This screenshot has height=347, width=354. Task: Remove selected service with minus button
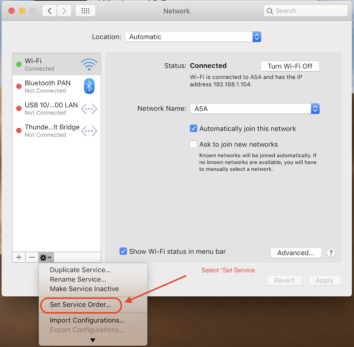pos(32,257)
